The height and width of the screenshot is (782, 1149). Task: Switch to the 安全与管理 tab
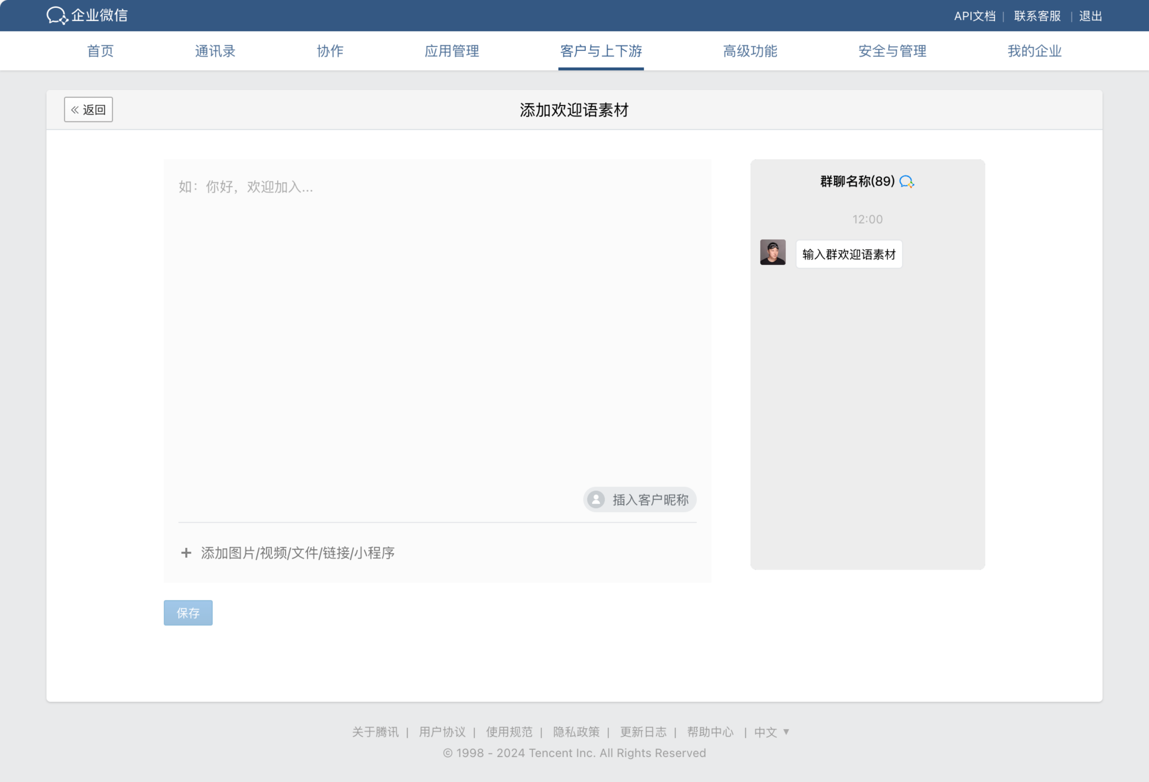[x=892, y=51]
